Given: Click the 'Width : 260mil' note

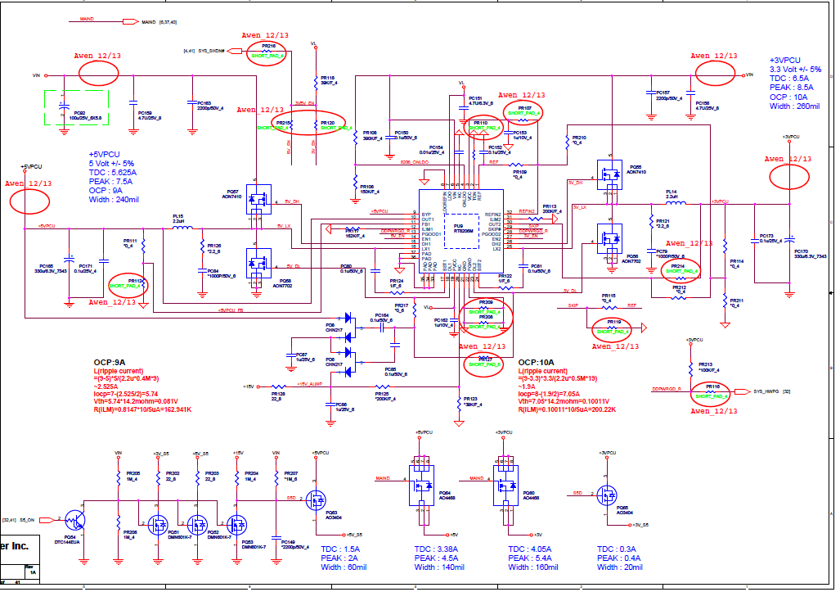Looking at the screenshot, I should click(794, 106).
